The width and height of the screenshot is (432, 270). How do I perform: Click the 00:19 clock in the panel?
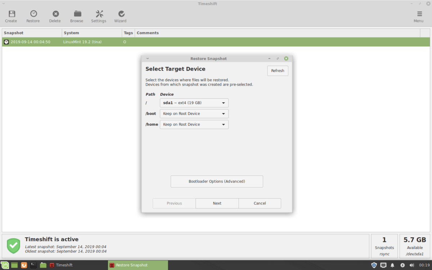tap(424, 265)
